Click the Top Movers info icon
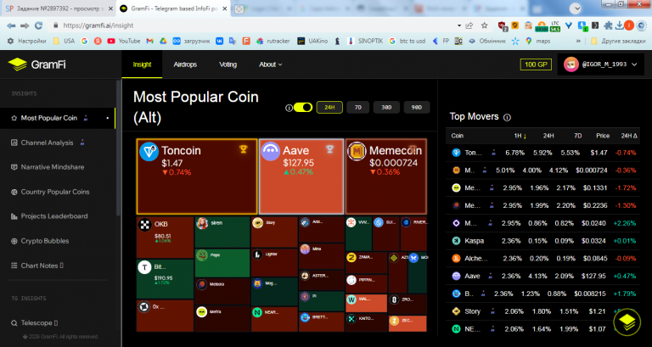The image size is (652, 347). pos(507,118)
